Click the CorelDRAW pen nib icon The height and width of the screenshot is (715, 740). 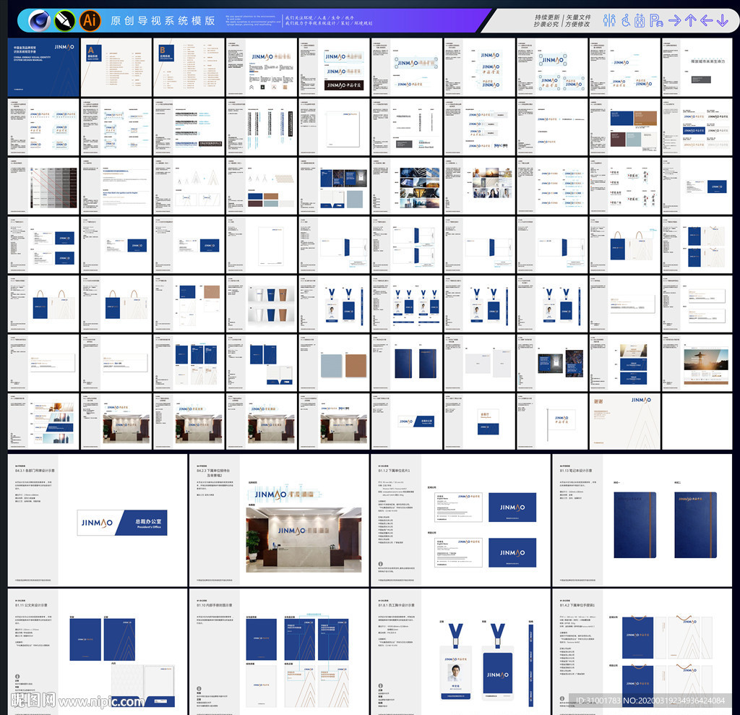click(x=64, y=20)
